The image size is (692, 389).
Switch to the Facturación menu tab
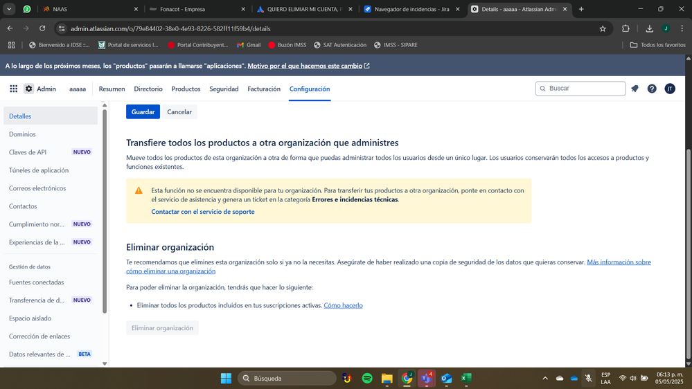point(264,89)
